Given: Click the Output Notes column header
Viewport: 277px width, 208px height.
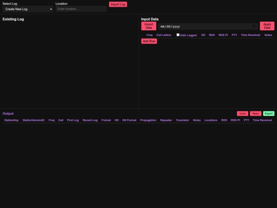Looking at the screenshot, I should [x=196, y=120].
